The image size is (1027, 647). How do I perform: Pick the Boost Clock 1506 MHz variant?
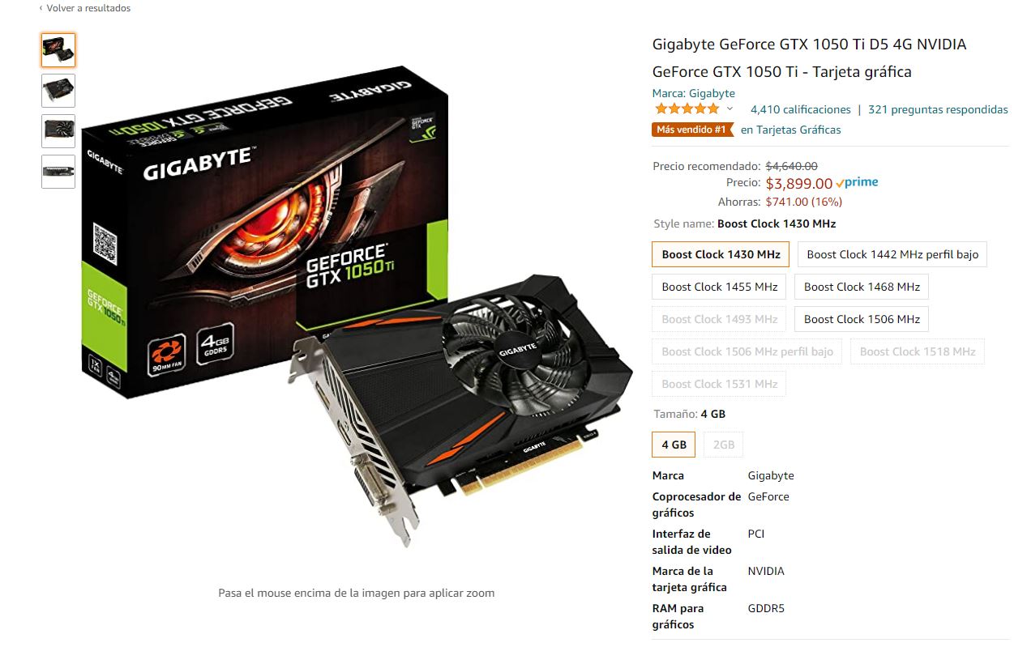(x=862, y=319)
